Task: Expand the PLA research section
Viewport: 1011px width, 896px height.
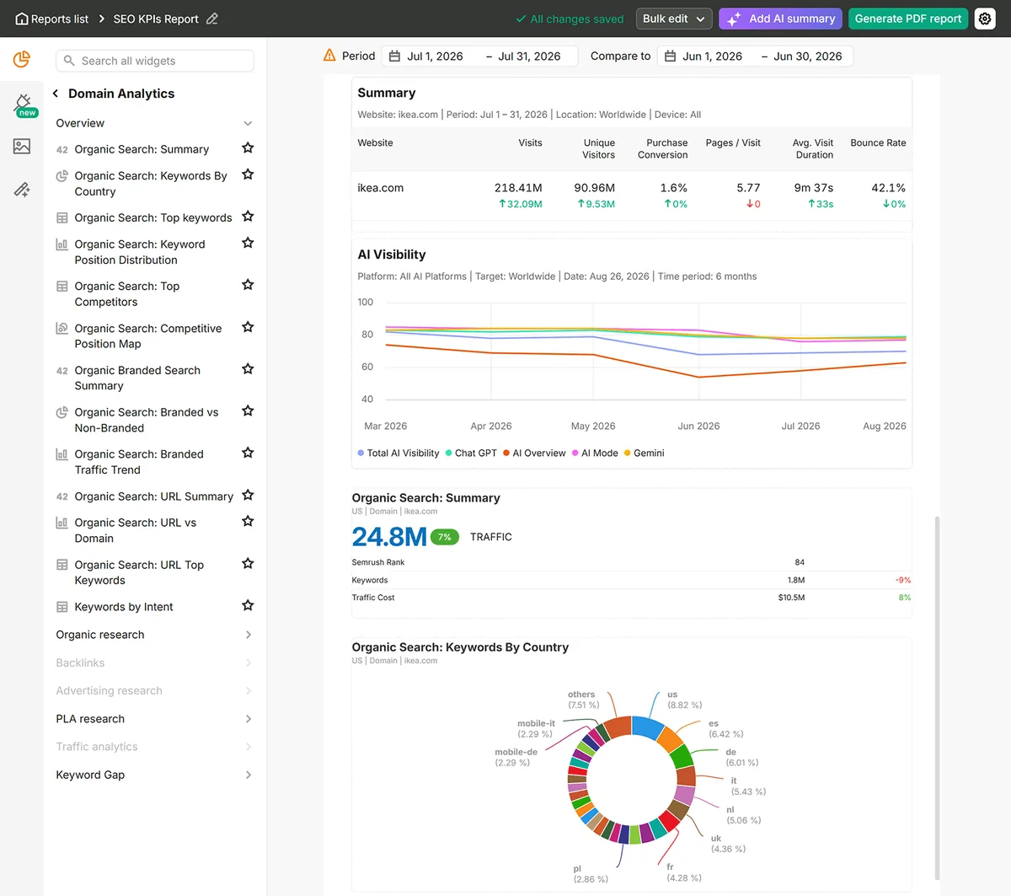Action: pyautogui.click(x=248, y=719)
